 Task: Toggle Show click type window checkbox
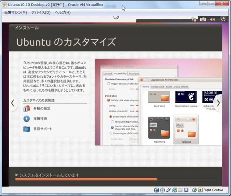point(112,122)
